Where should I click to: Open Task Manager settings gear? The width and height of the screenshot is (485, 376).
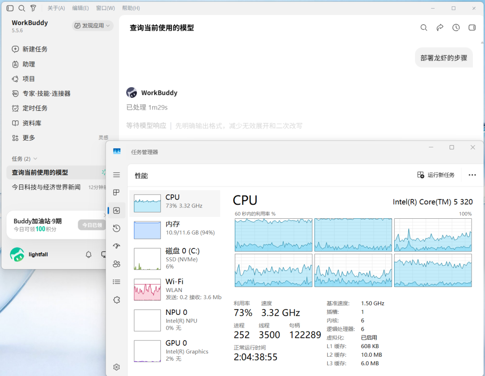(117, 367)
